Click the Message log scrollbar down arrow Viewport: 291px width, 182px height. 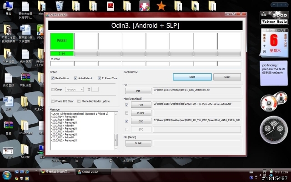coord(116,148)
